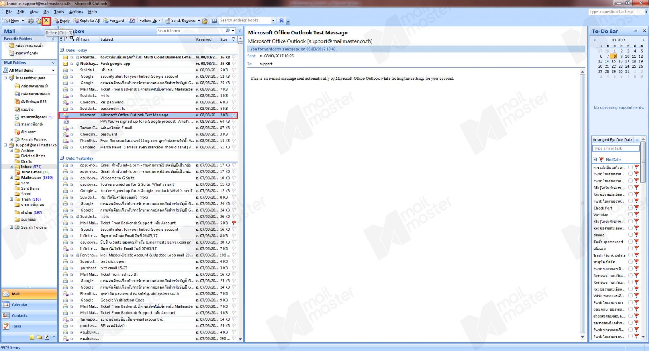649x351 pixels.
Task: Click the Reply to All button
Action: click(x=86, y=21)
